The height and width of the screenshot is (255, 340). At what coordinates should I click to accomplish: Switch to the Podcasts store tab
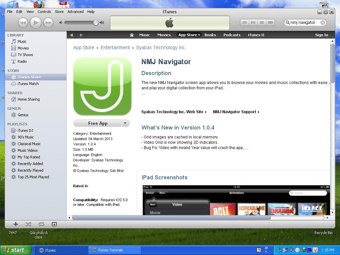click(232, 35)
